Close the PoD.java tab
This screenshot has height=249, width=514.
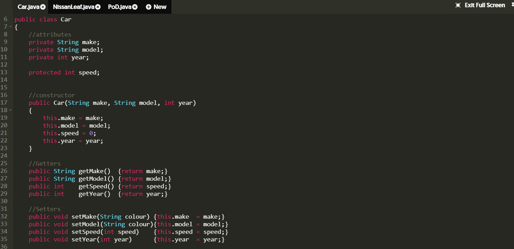coord(135,7)
